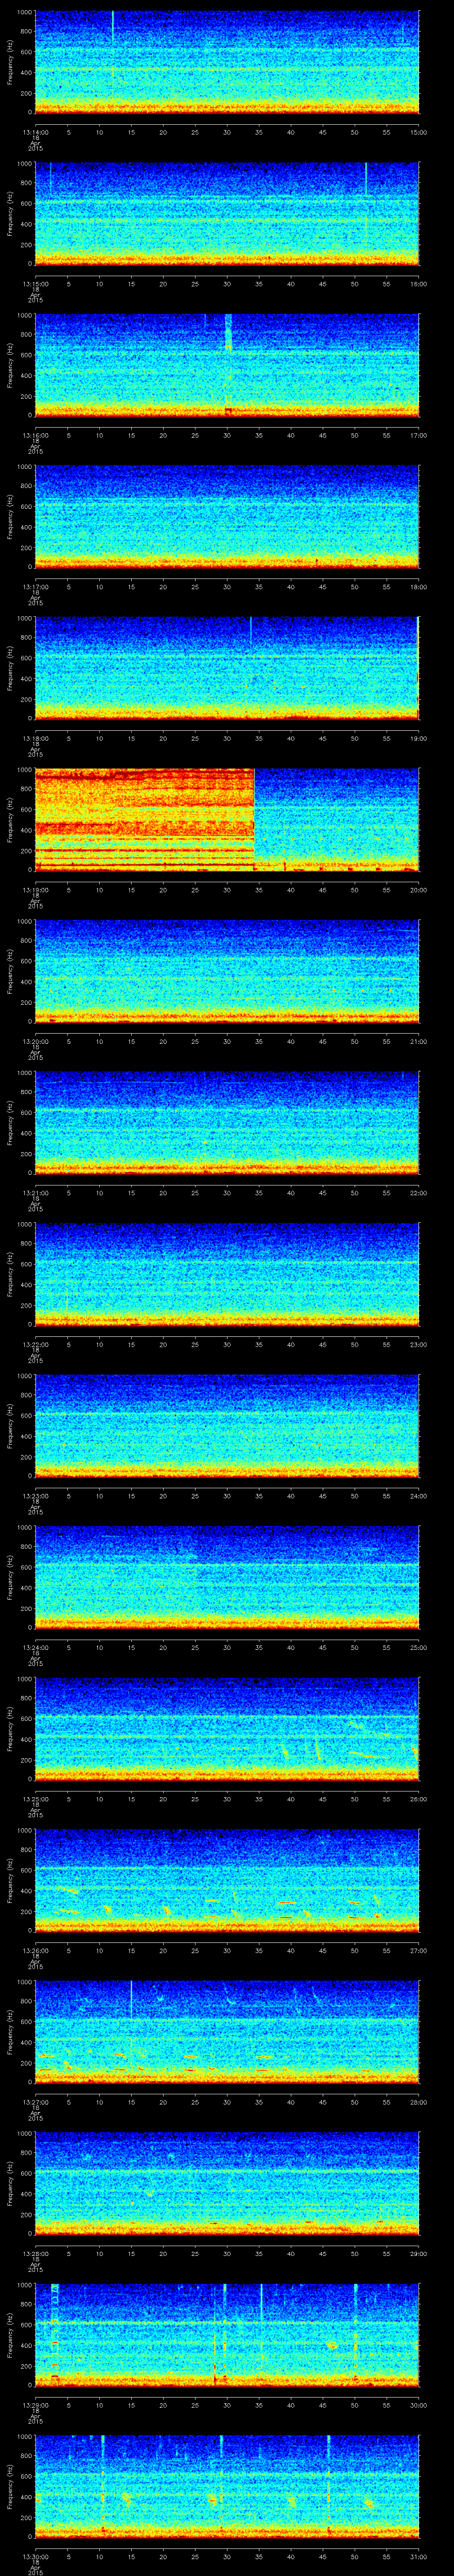Click the 13:20:00 start time label
The height and width of the screenshot is (2576, 454).
click(35, 1041)
